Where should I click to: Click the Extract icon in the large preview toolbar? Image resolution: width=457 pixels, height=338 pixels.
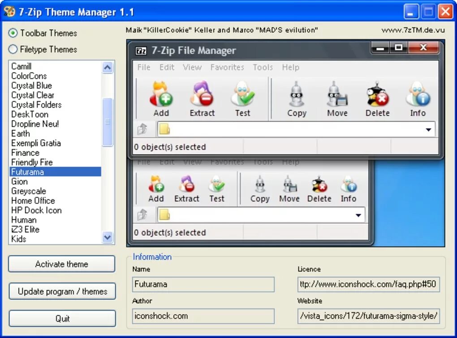tap(202, 94)
